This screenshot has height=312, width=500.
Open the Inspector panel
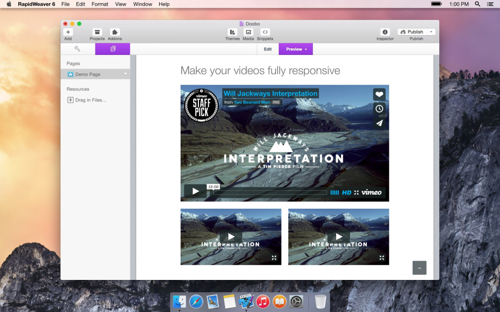385,32
